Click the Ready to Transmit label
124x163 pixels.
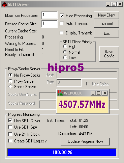[20, 55]
